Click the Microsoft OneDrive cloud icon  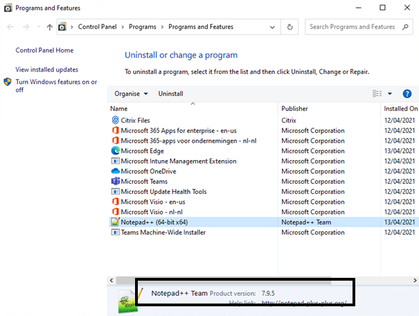click(x=115, y=171)
